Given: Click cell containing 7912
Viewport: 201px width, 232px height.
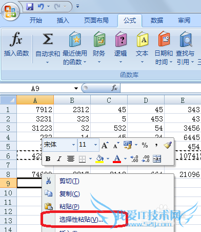Looking at the screenshot, I should point(35,110).
